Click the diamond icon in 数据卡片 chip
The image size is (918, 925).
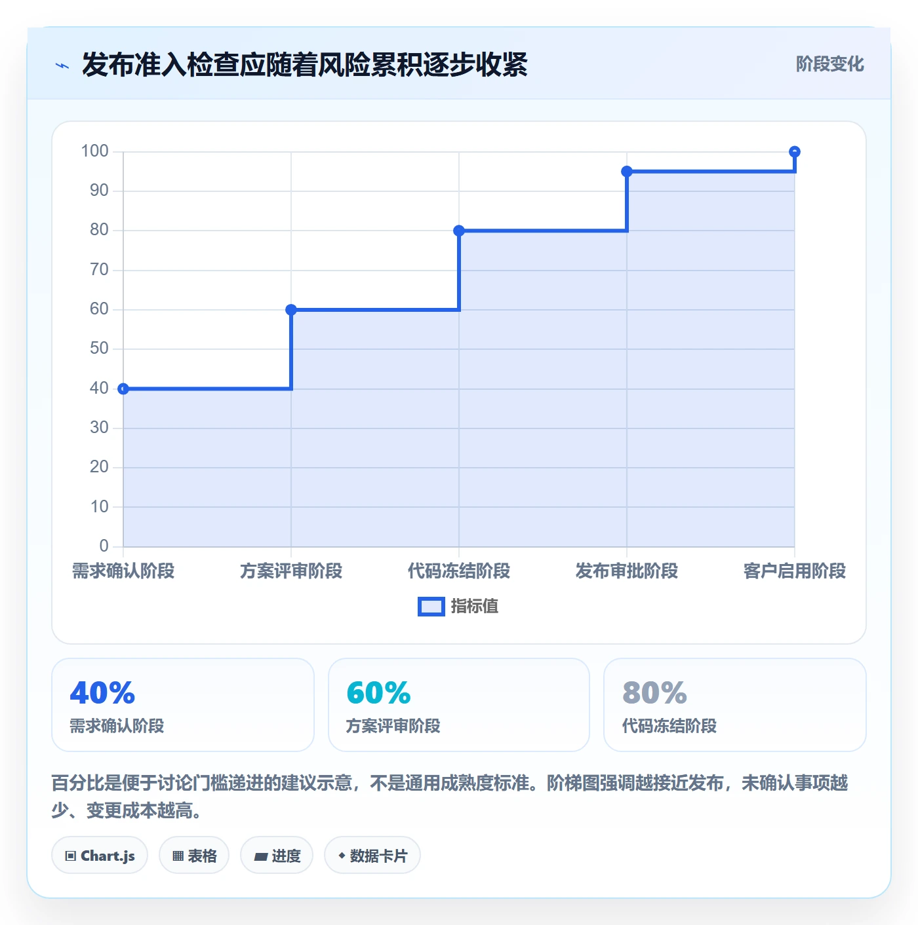pyautogui.click(x=342, y=856)
